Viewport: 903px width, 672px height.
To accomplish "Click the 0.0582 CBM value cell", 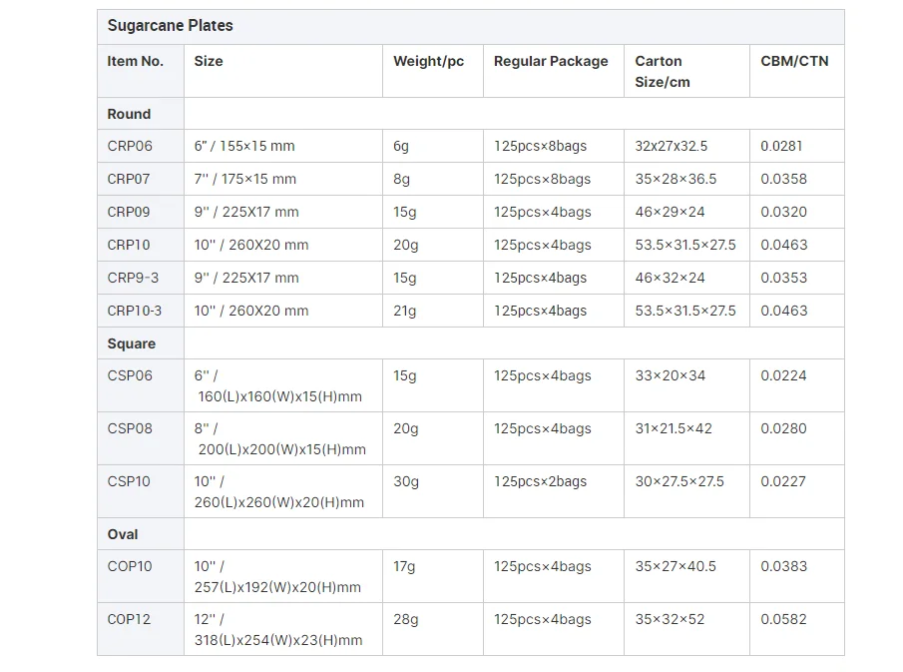I will click(784, 619).
